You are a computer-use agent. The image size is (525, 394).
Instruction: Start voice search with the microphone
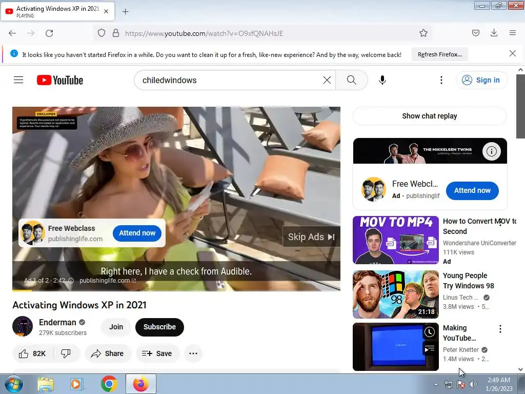382,80
